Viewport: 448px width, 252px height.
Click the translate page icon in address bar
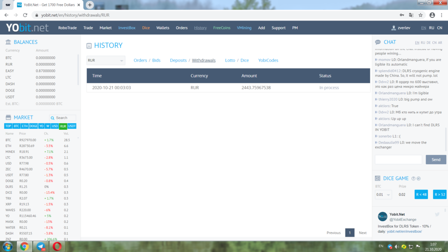tap(411, 15)
